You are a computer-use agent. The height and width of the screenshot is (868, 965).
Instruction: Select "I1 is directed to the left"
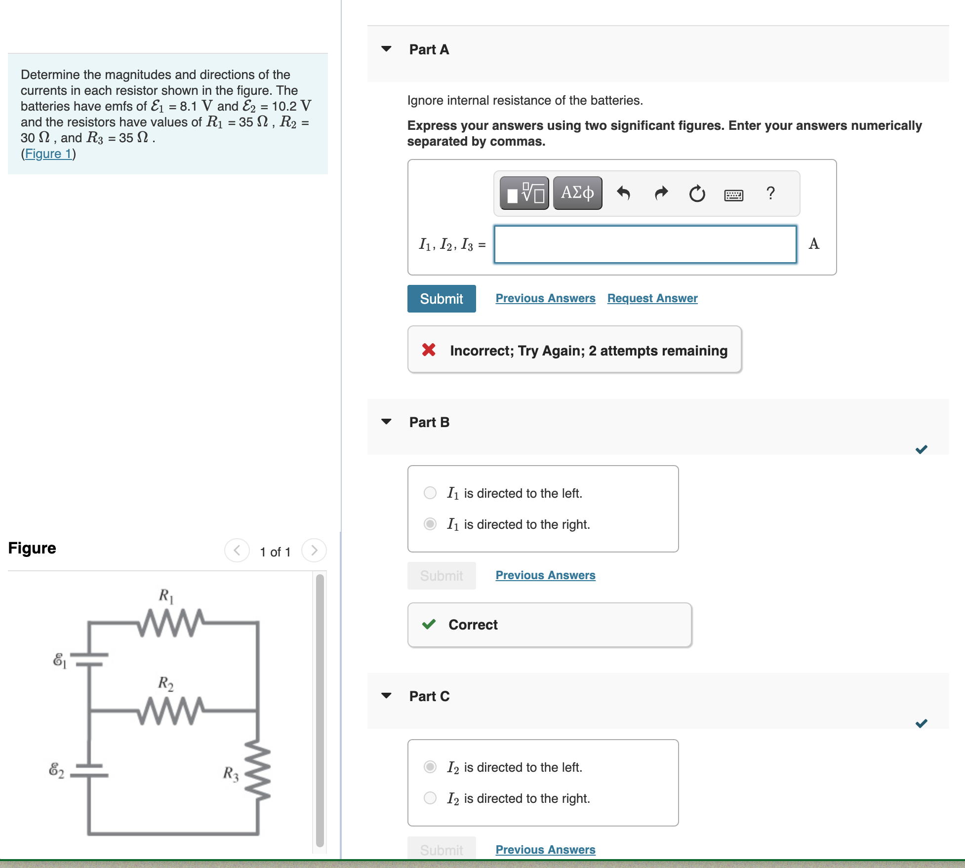[429, 493]
